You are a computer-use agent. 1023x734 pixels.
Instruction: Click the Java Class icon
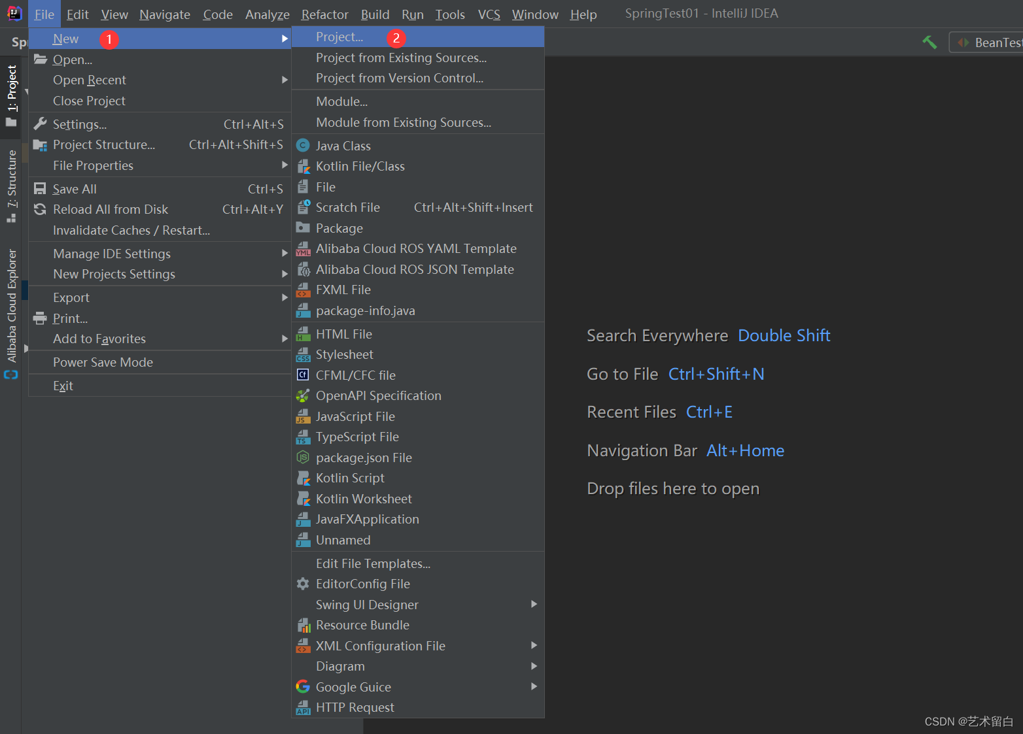pyautogui.click(x=303, y=146)
